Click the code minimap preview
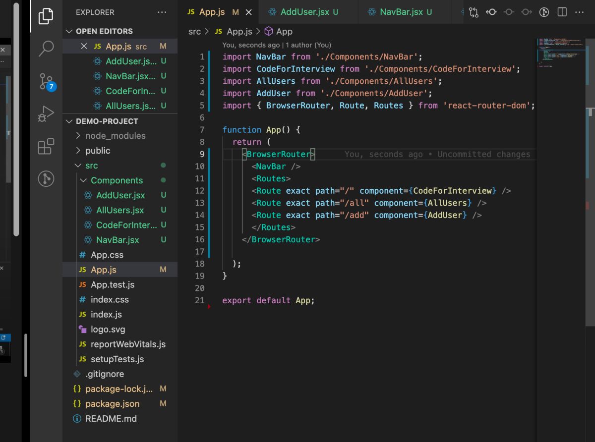The image size is (595, 442). [560, 52]
